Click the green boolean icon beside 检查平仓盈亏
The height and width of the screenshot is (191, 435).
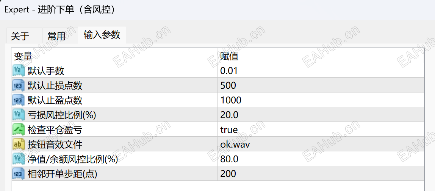coord(19,129)
